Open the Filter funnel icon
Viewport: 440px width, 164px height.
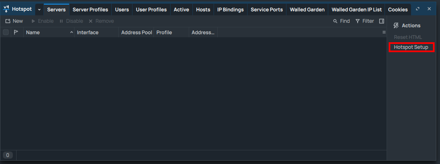point(358,21)
